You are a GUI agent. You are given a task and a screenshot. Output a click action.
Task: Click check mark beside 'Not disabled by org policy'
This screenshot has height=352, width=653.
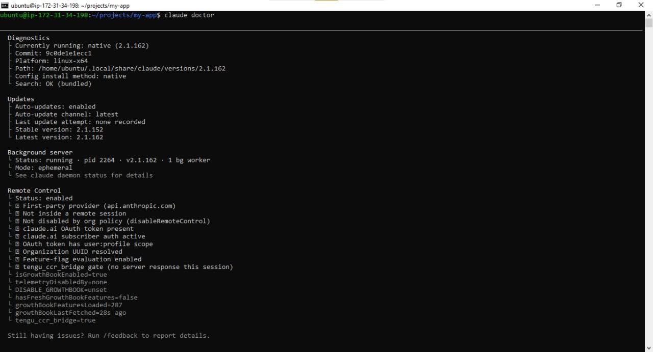[17, 222]
